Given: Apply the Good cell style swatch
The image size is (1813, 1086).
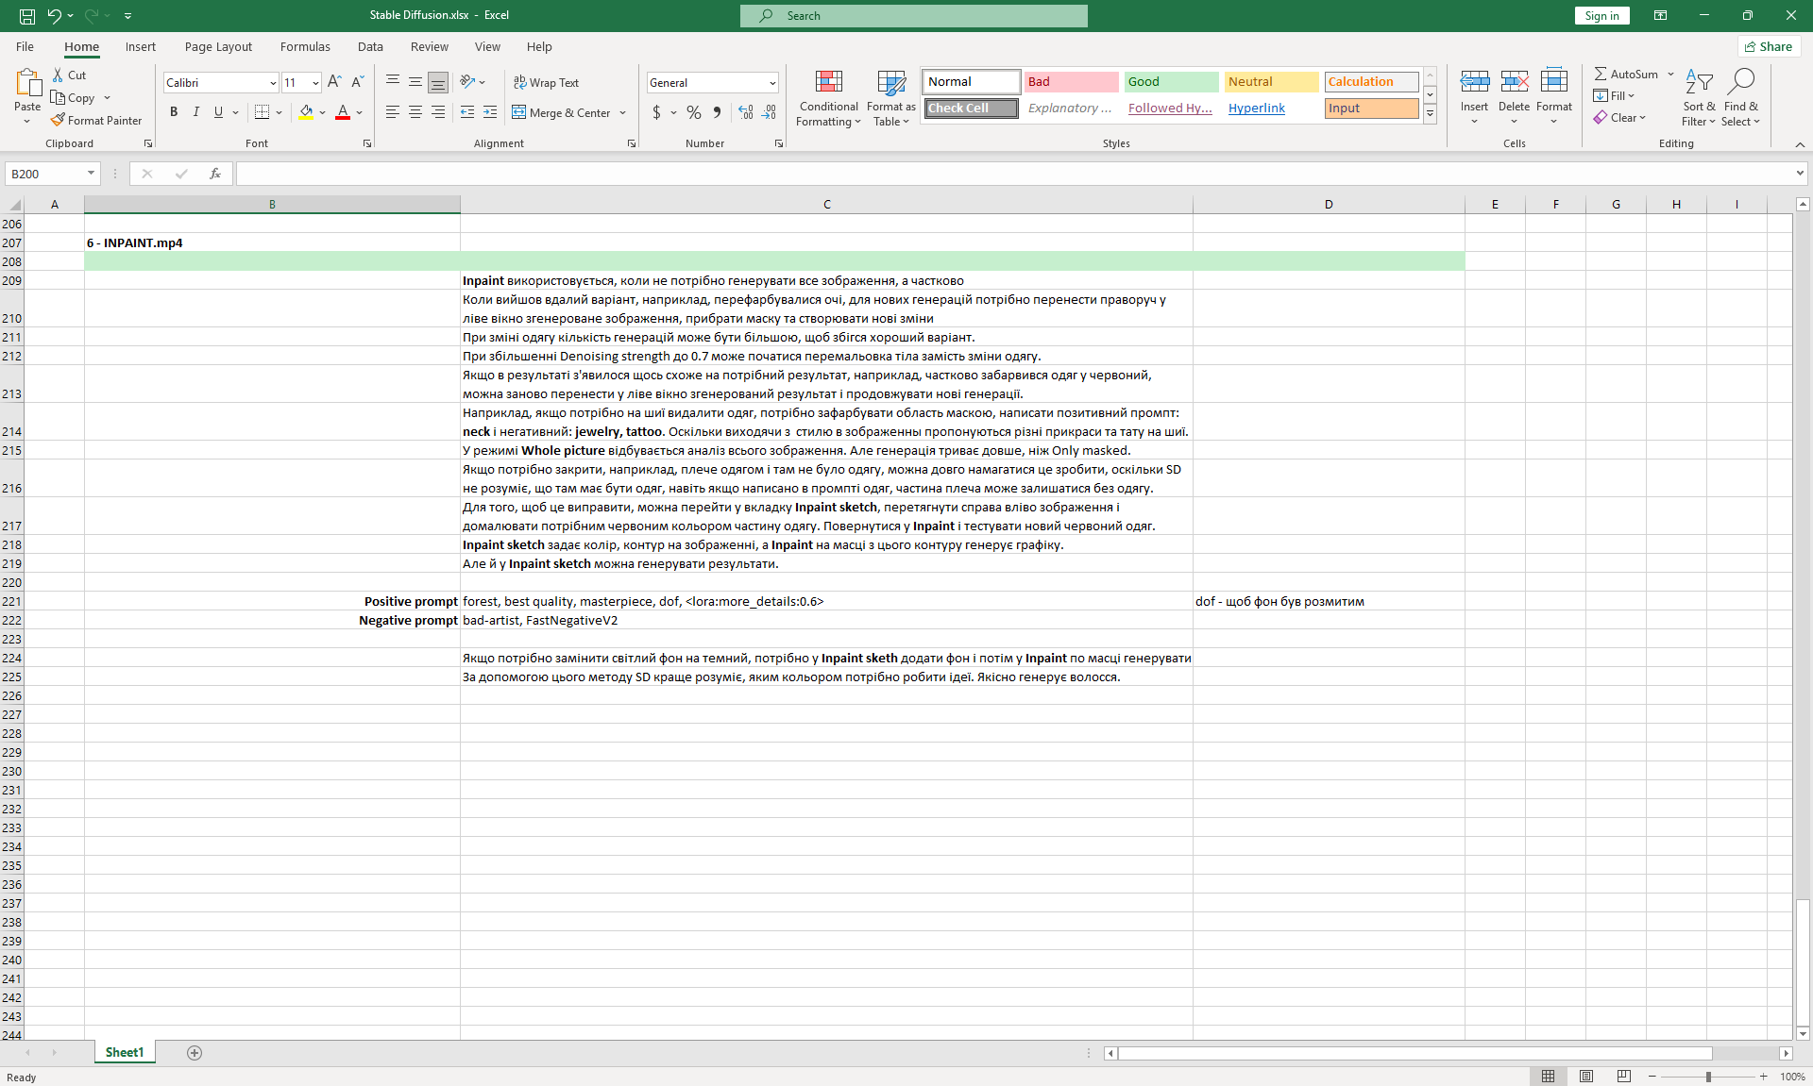Looking at the screenshot, I should (1171, 82).
